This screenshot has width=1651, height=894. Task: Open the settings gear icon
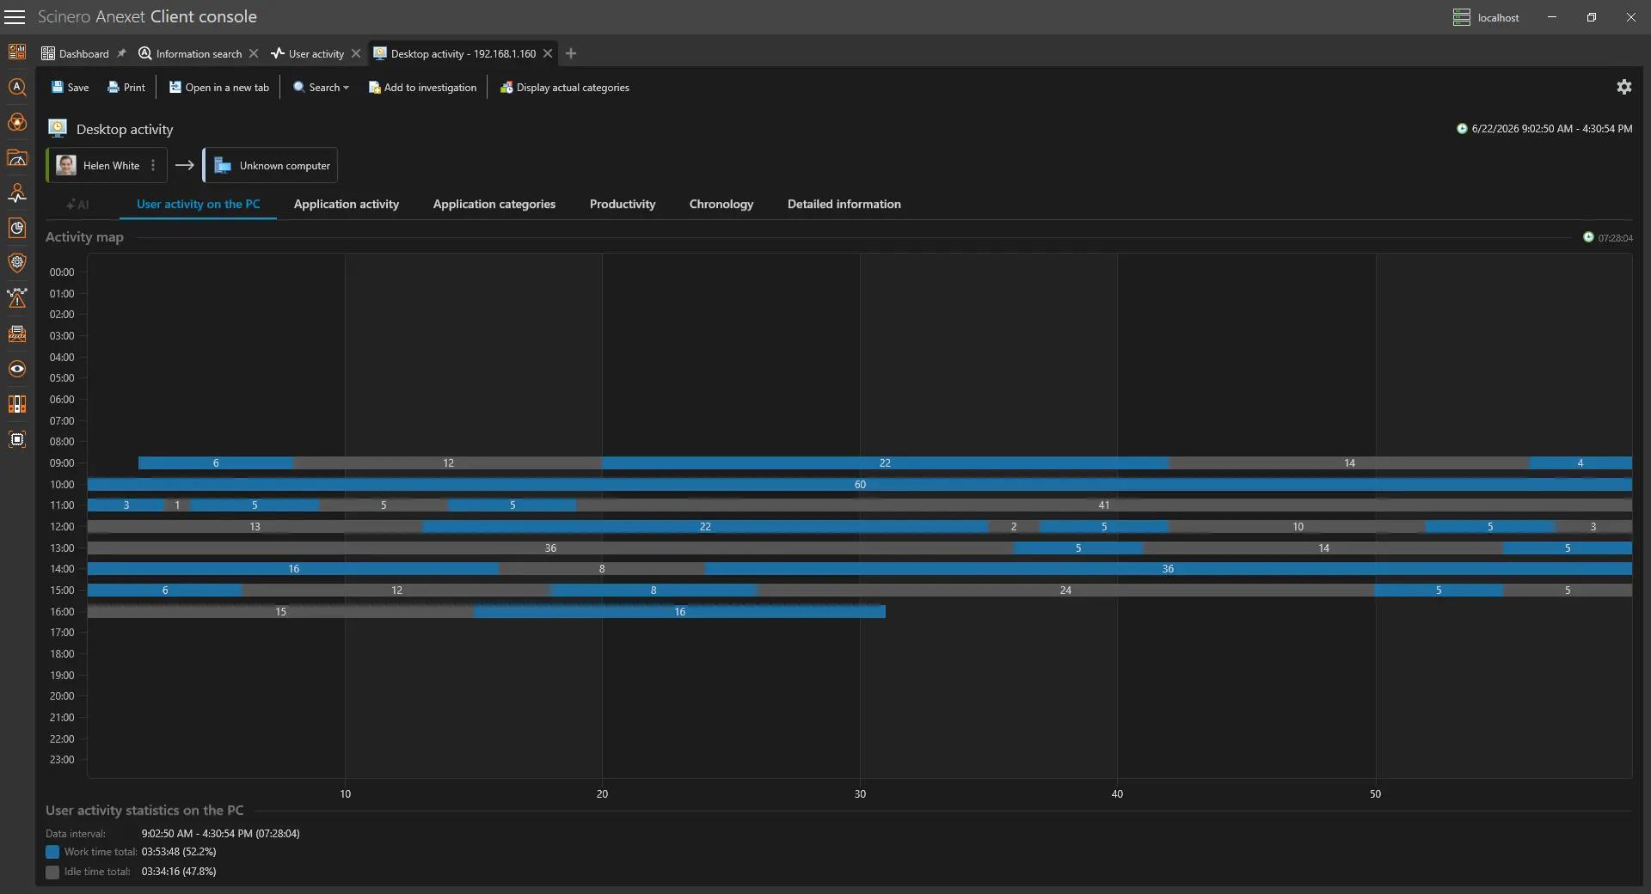(x=1623, y=87)
